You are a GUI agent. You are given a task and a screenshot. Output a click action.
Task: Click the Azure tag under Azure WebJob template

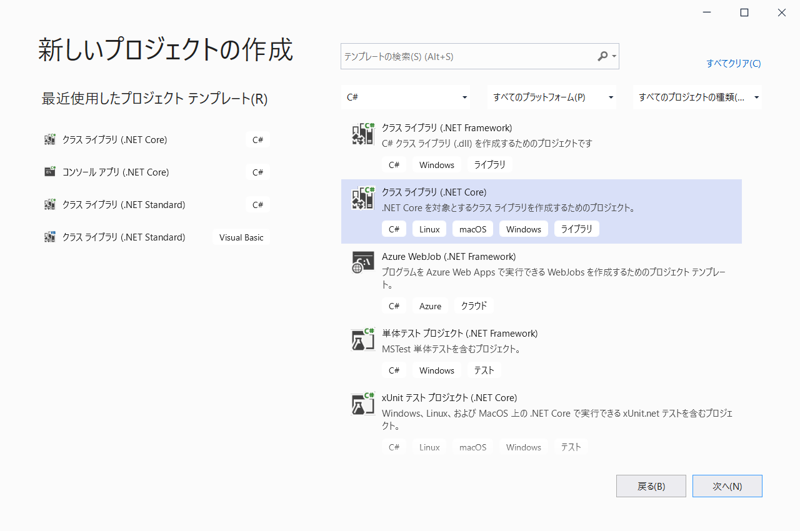tap(429, 305)
